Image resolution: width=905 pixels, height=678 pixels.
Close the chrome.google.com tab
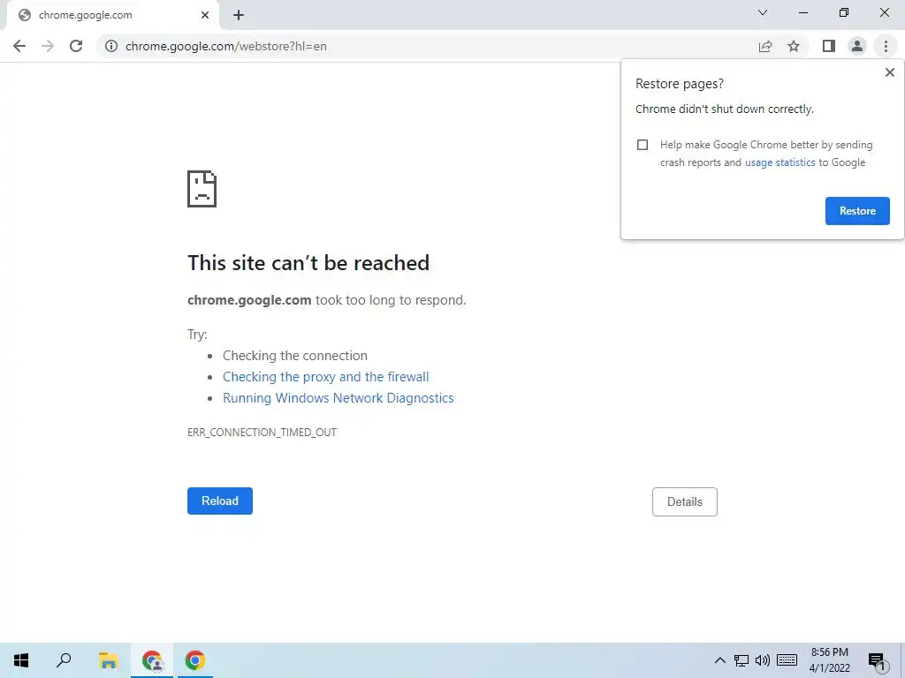click(205, 15)
